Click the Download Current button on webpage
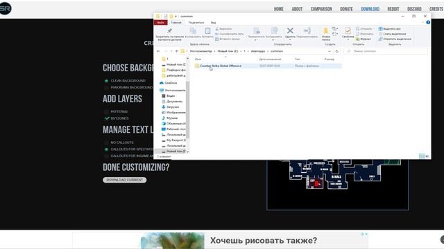Viewport: 444px width, 249px height. click(x=125, y=180)
